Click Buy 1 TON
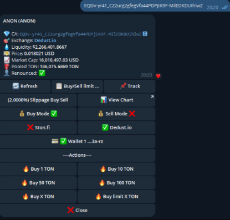This screenshot has height=220, width=230. [38, 169]
